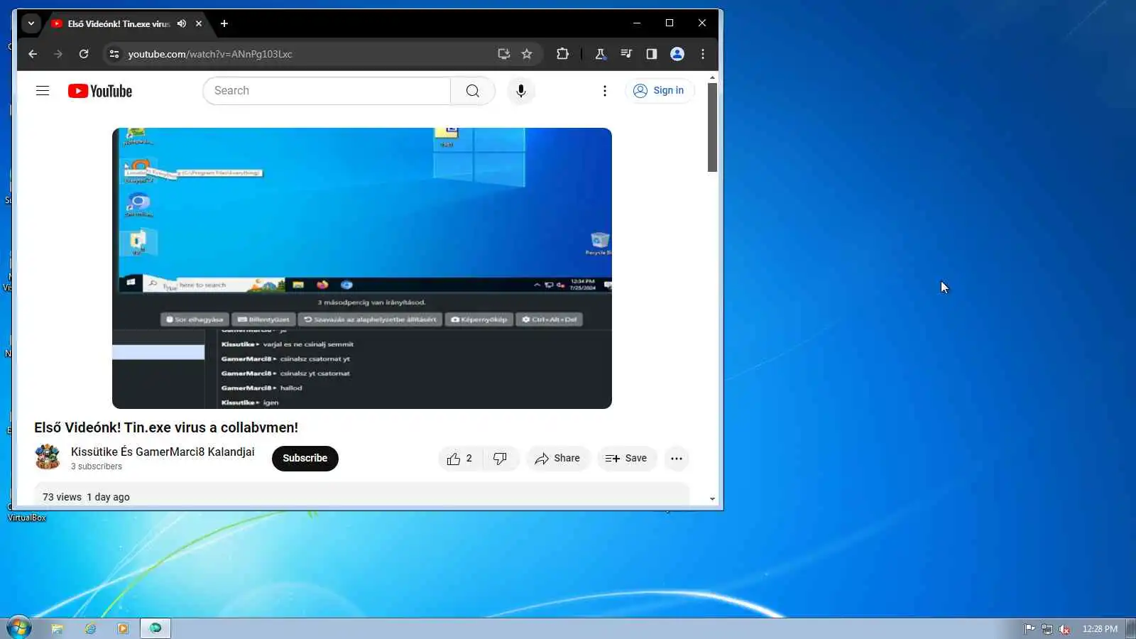Open a new browser tab

(x=224, y=23)
